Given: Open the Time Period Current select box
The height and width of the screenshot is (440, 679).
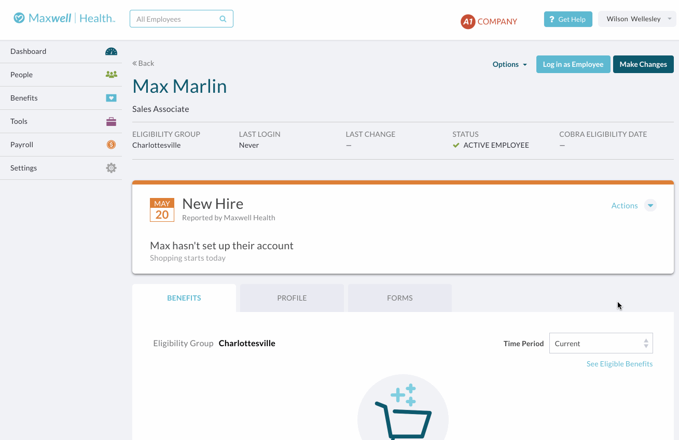Looking at the screenshot, I should (601, 343).
